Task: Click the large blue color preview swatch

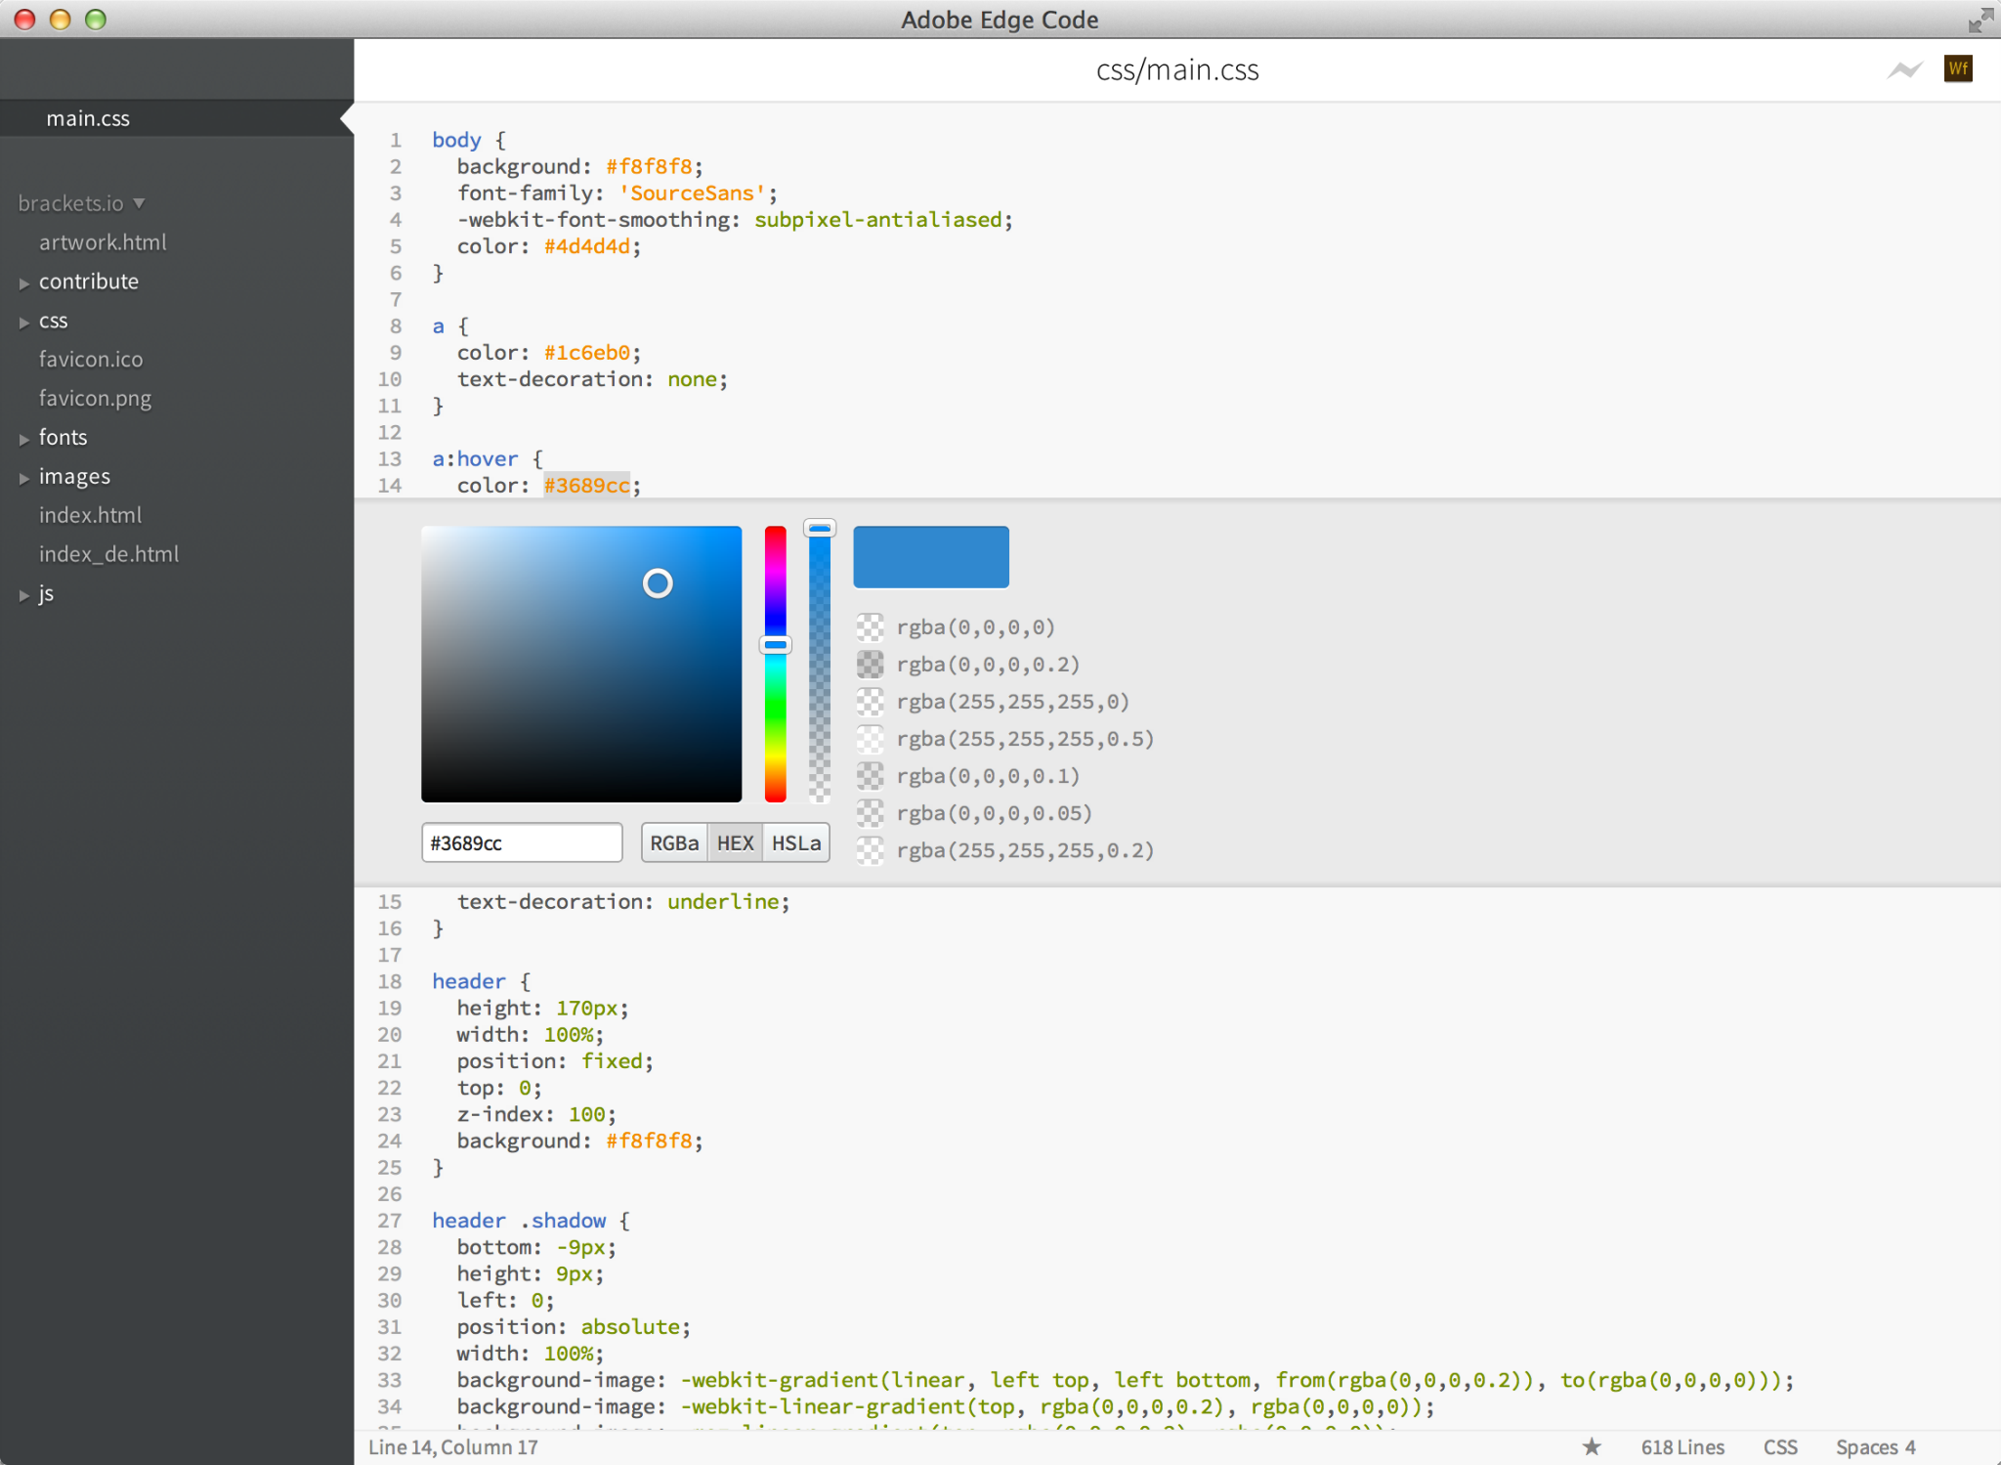Action: click(929, 556)
